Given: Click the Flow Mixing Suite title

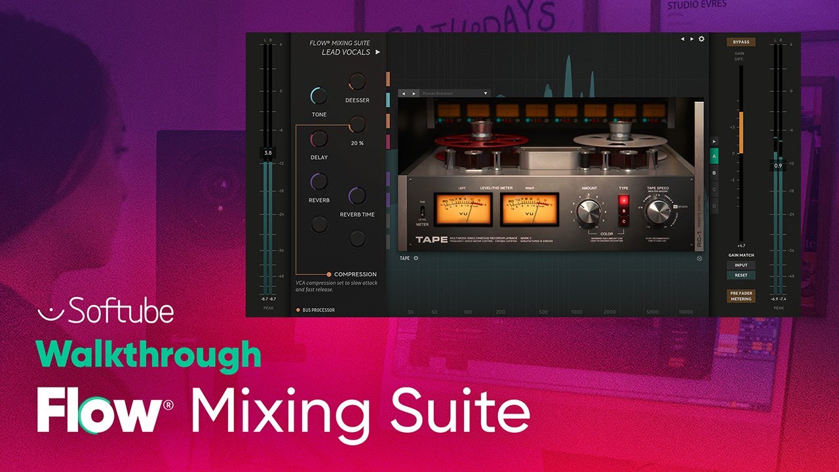Looking at the screenshot, I should 340,43.
